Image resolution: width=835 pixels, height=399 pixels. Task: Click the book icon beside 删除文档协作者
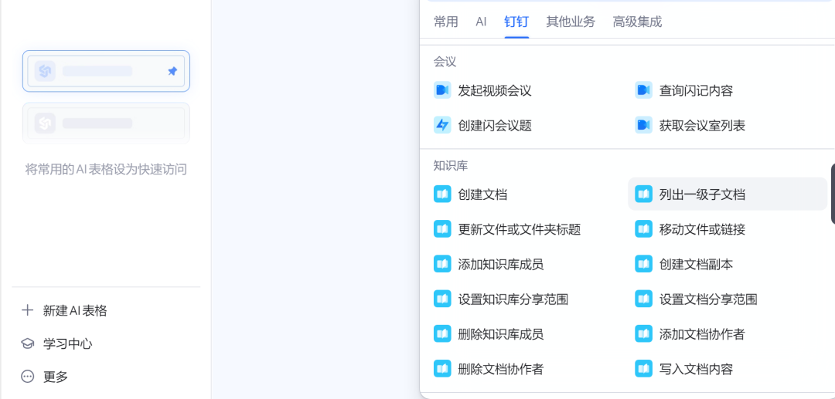442,369
